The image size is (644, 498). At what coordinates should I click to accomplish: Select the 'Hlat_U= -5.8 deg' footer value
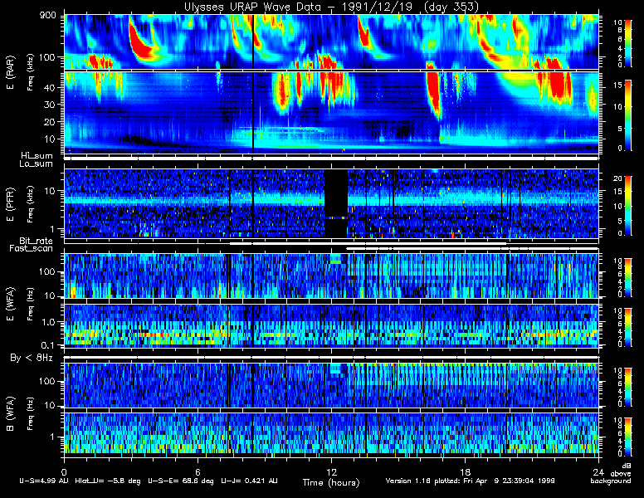coord(108,481)
